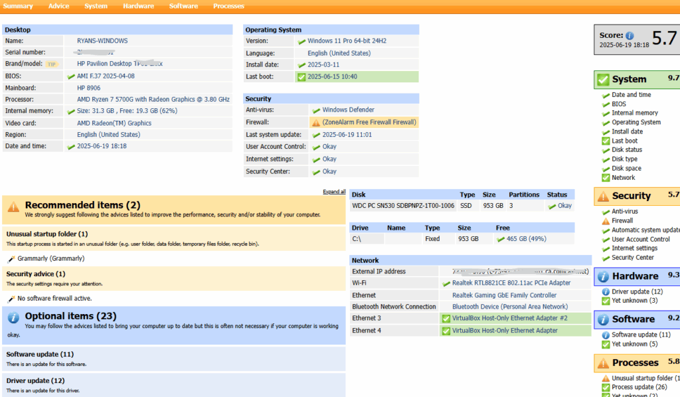Open the System tab
The height and width of the screenshot is (397, 680).
point(96,6)
